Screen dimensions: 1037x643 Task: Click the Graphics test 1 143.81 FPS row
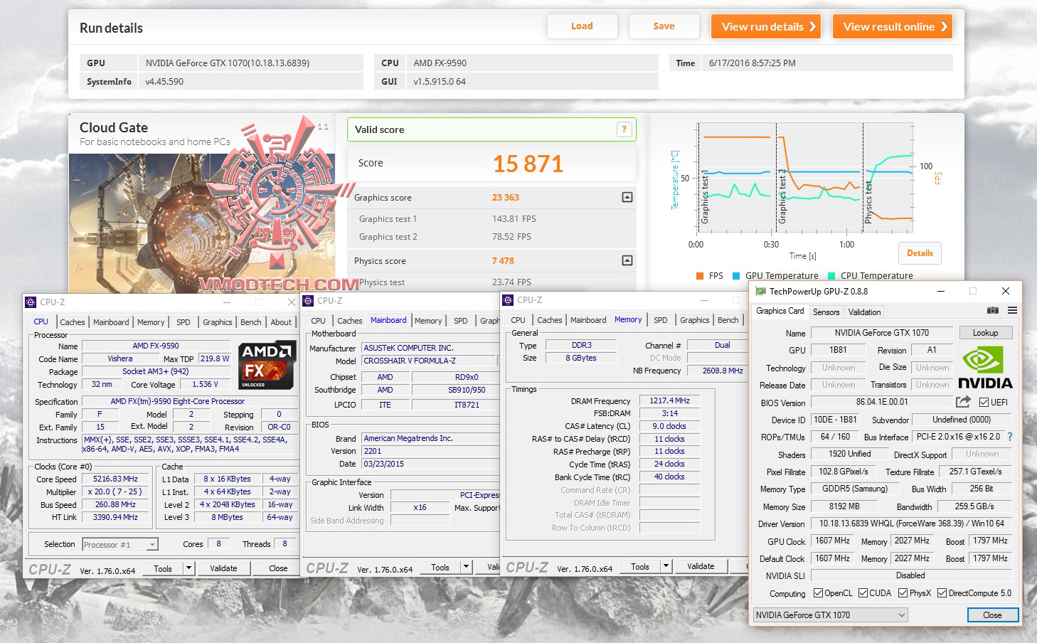tap(492, 219)
